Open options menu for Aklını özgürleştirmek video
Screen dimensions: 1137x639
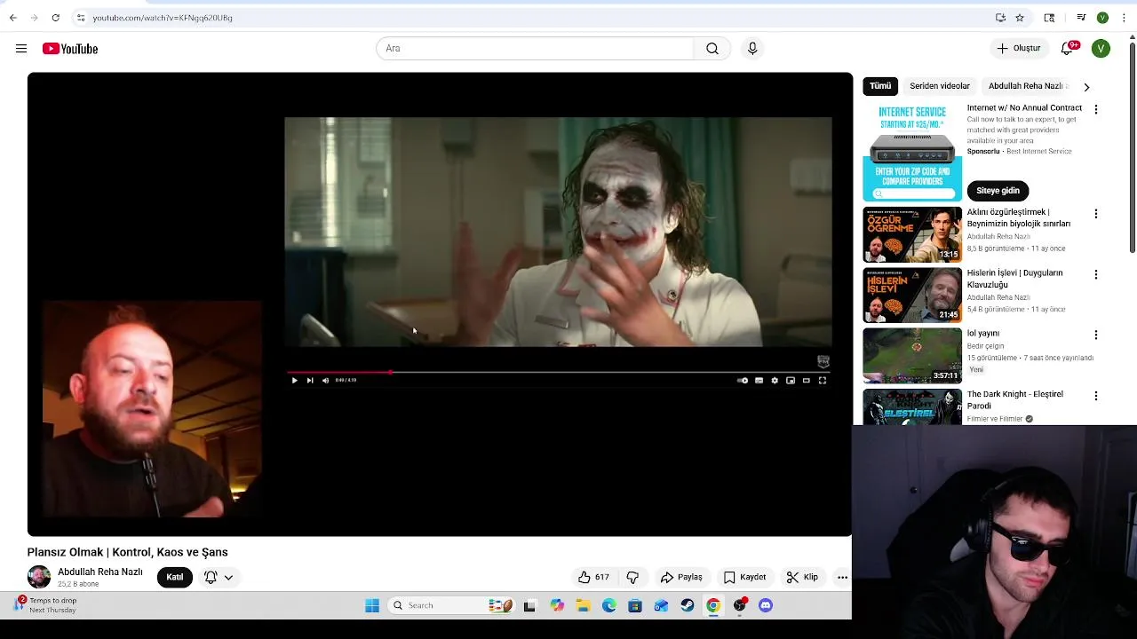pyautogui.click(x=1096, y=214)
